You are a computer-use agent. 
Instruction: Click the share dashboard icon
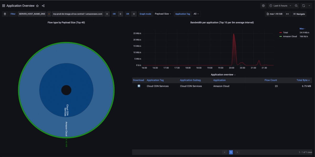click(x=43, y=6)
